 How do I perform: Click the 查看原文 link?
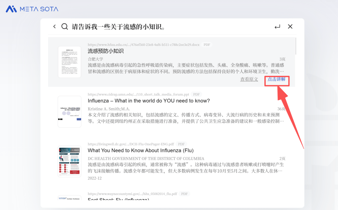(x=249, y=79)
